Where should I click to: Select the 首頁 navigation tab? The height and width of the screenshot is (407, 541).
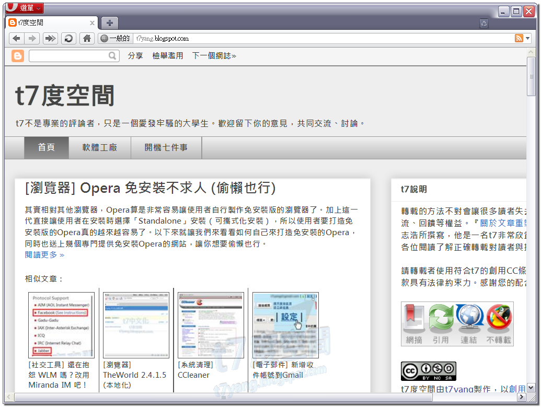click(x=46, y=148)
